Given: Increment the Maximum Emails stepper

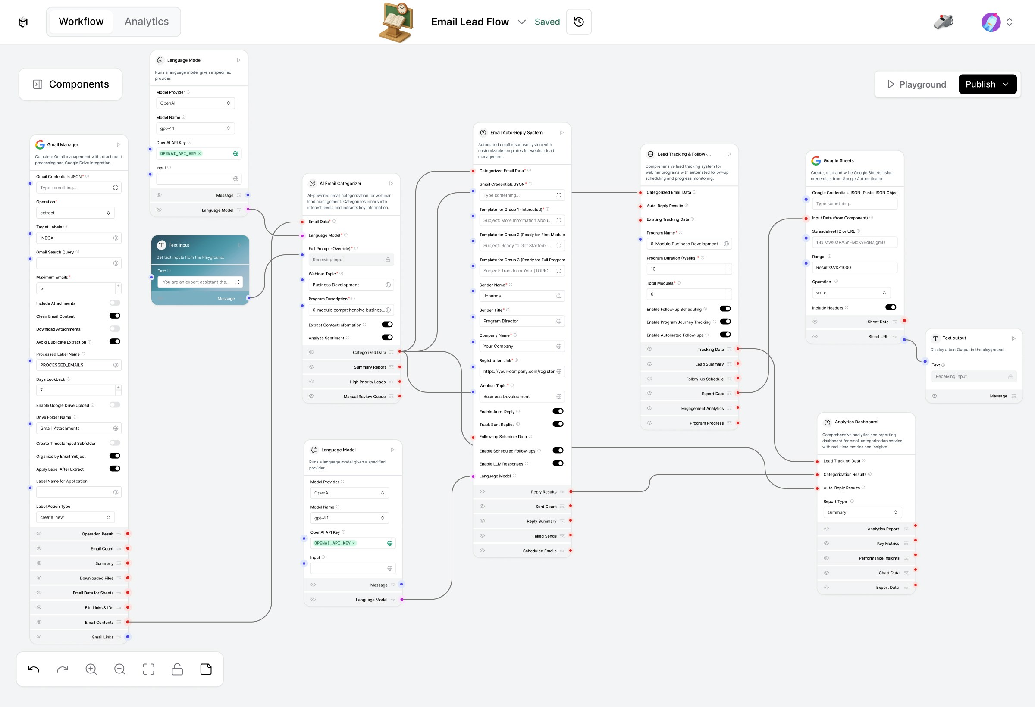Looking at the screenshot, I should (118, 285).
